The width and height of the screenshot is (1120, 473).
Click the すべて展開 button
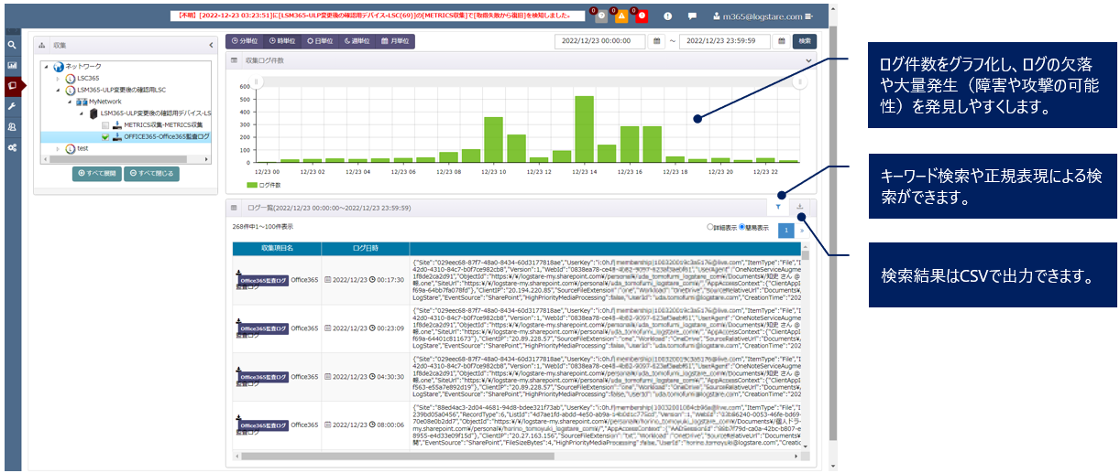[96, 173]
